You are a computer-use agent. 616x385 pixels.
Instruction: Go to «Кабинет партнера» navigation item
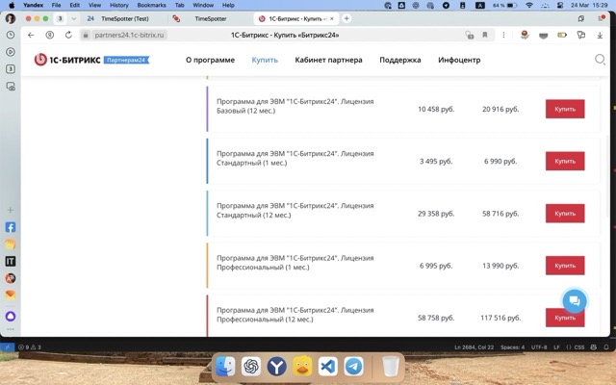pos(328,60)
